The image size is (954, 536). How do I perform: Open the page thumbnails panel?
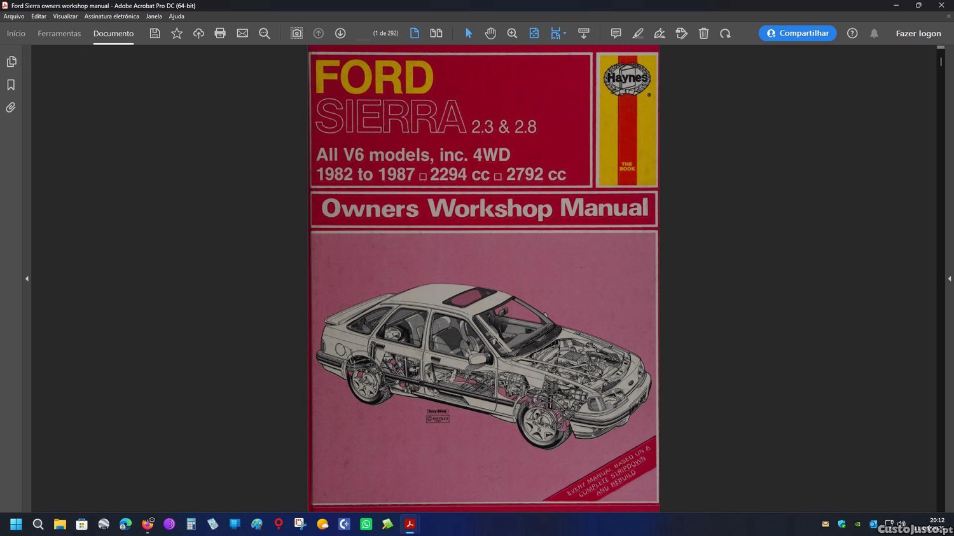click(x=11, y=62)
